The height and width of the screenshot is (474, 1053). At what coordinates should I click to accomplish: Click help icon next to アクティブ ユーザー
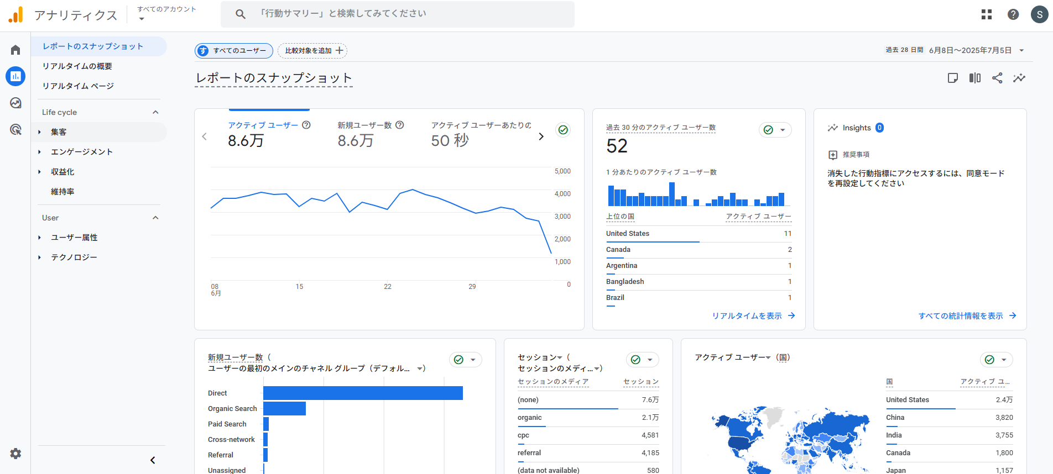(x=306, y=125)
